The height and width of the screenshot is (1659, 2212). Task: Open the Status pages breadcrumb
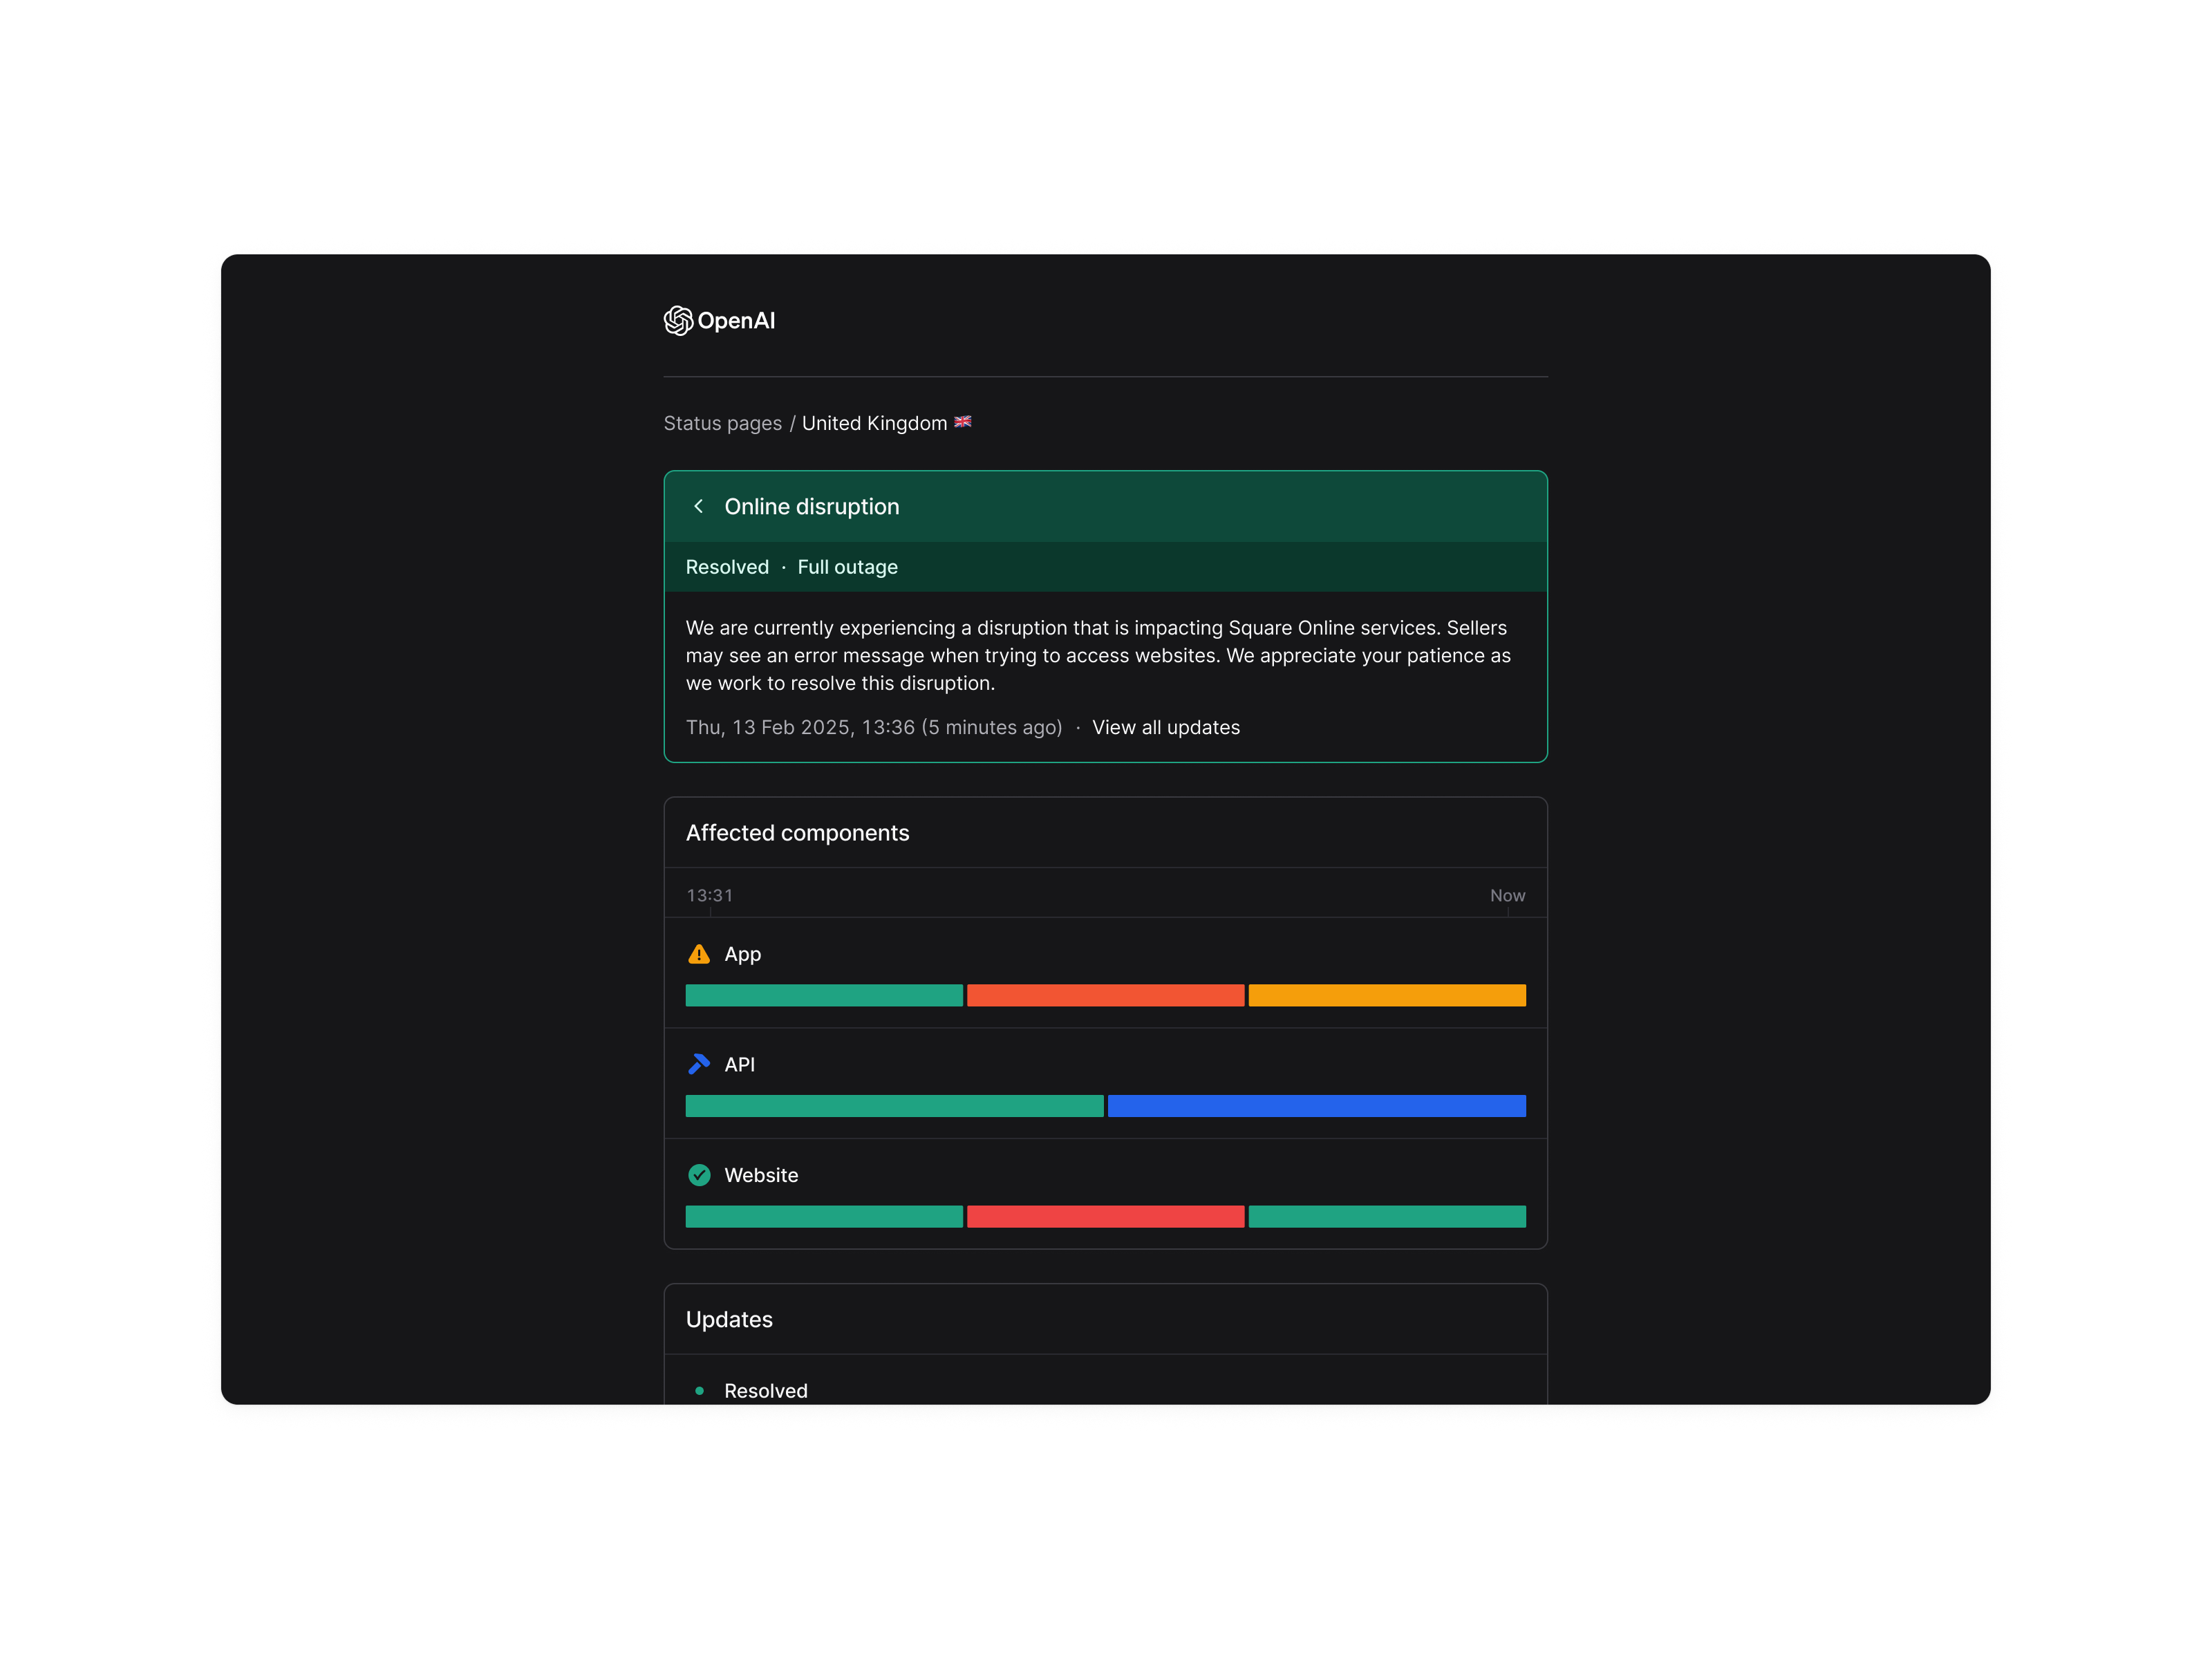(723, 422)
